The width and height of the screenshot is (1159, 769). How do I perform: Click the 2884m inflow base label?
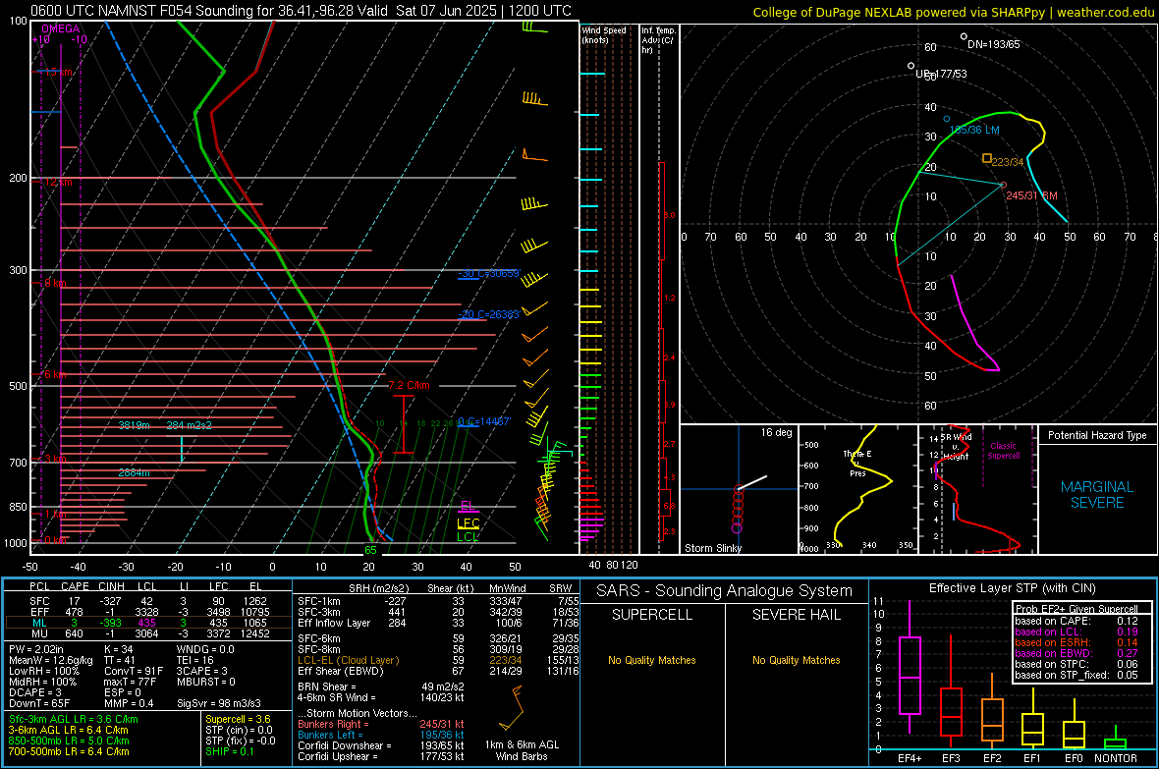[134, 472]
